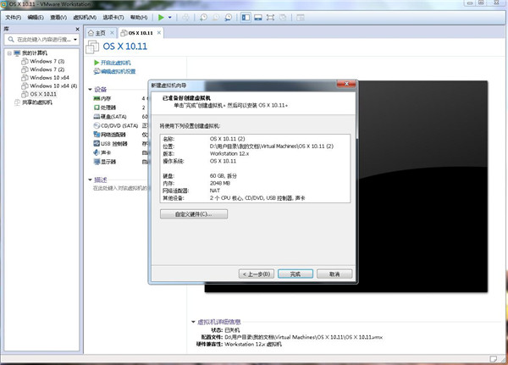The width and height of the screenshot is (508, 365).
Task: Collapse the 我的计算机 tree node
Action: (9, 53)
